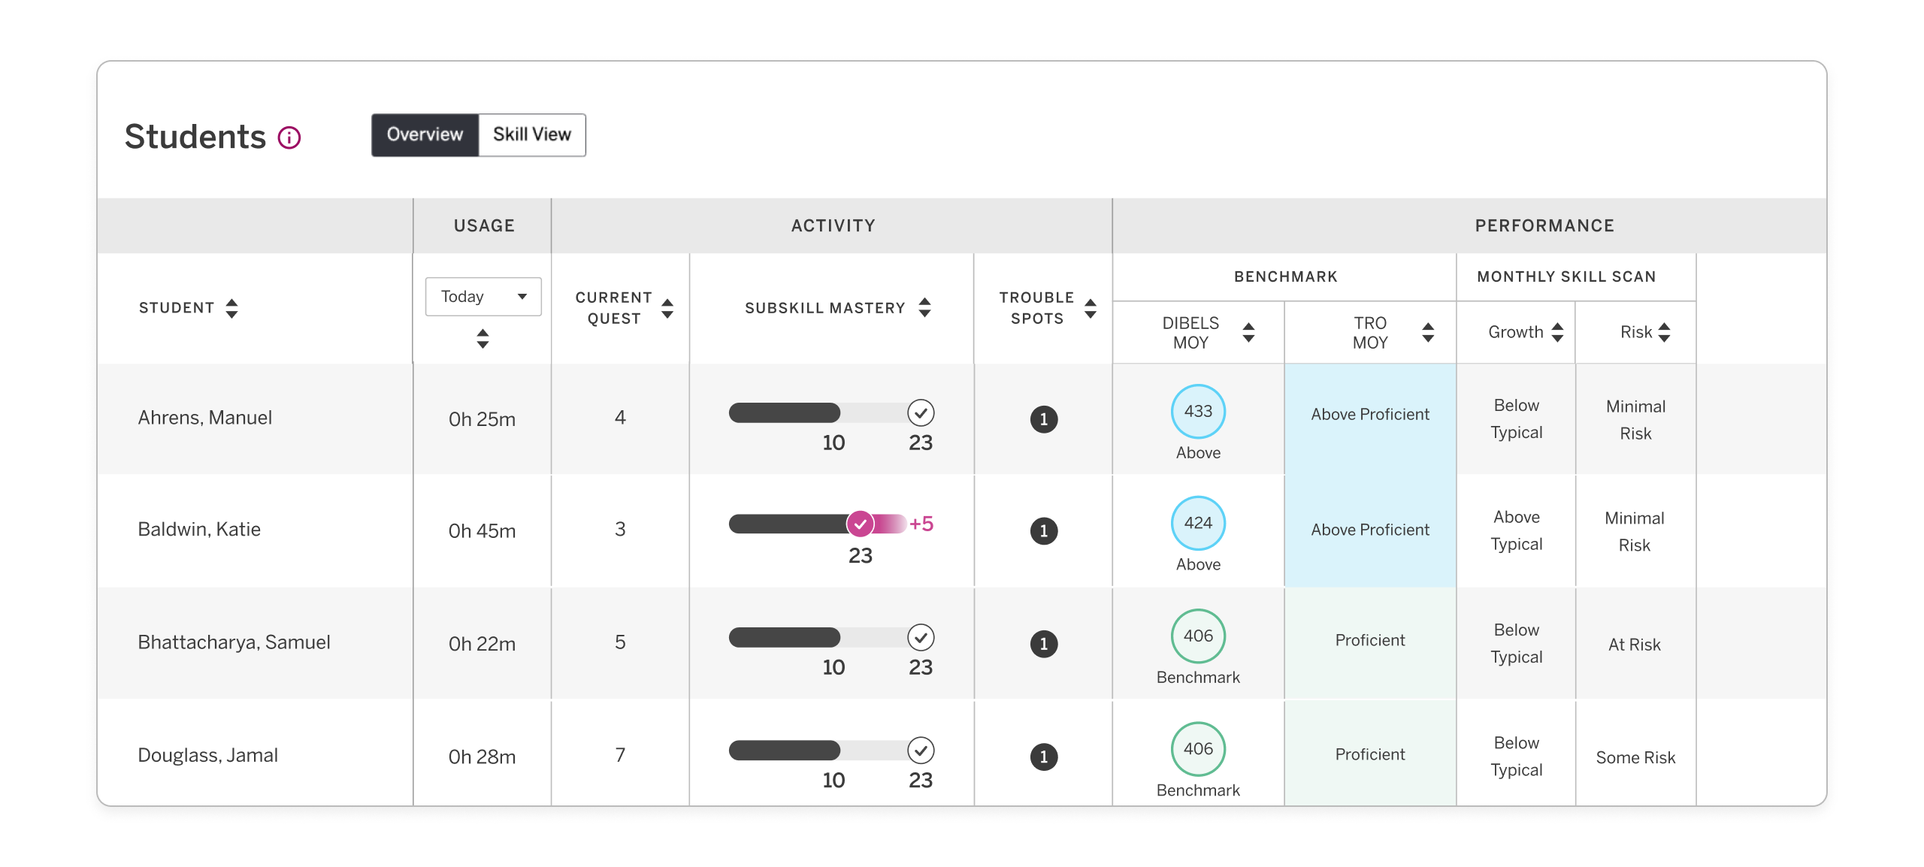Expand the Subskill Mastery sort arrows
The width and height of the screenshot is (1924, 867).
[923, 307]
